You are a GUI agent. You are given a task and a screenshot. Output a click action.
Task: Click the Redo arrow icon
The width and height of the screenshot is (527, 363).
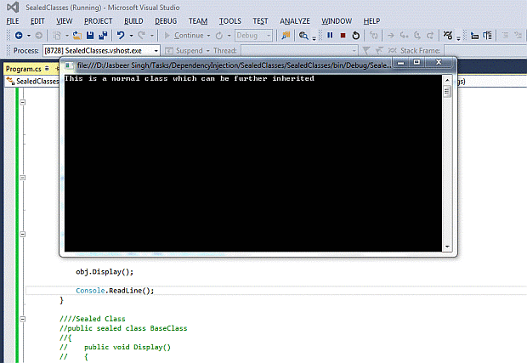coord(141,36)
